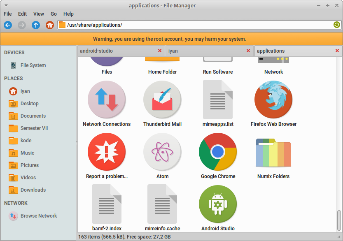This screenshot has height=241, width=343.
Task: Click the folder icon in the path bar
Action: pos(62,25)
